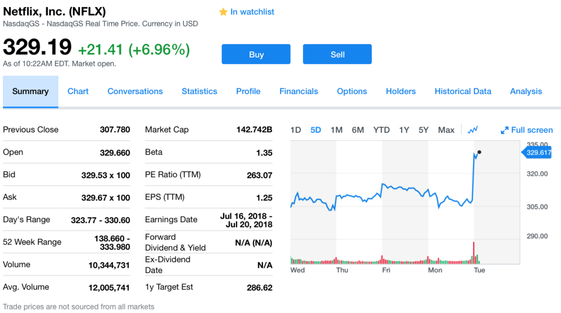Click the Ex-Dividend Date label

point(168,265)
